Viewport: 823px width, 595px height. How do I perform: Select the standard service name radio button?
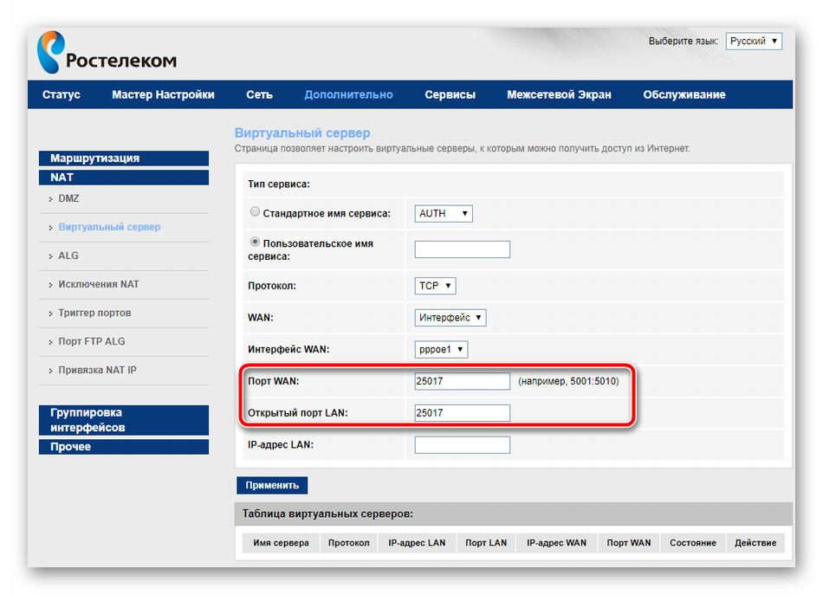click(255, 212)
